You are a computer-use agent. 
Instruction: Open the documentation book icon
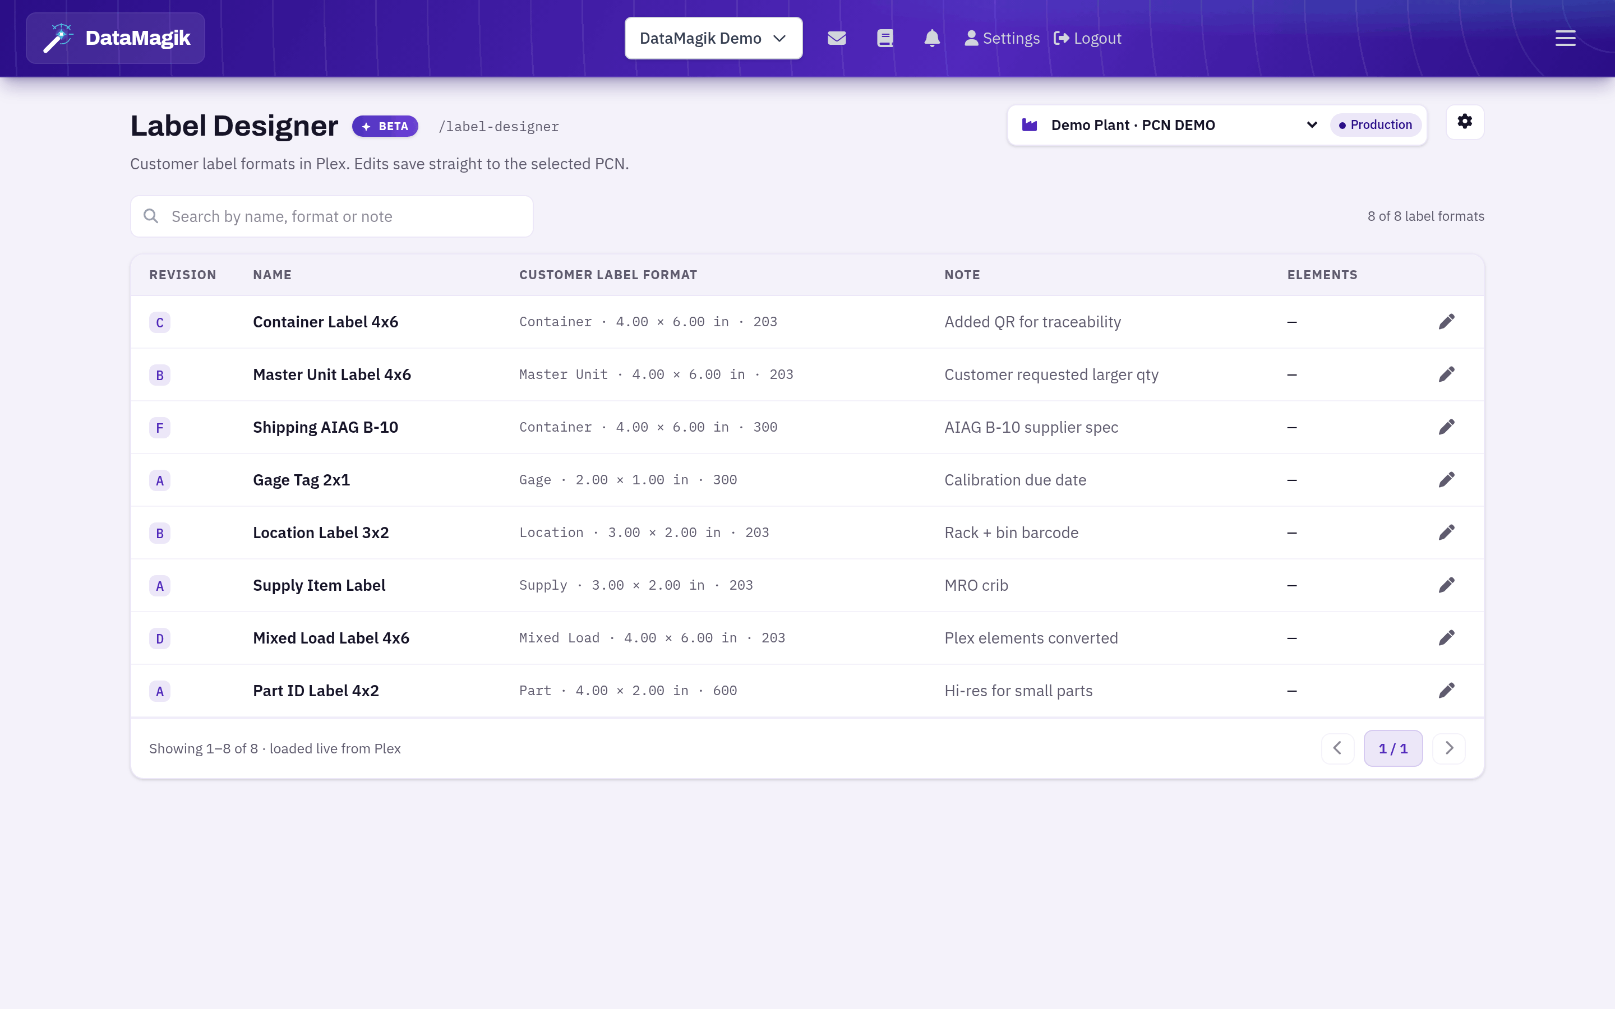(x=885, y=38)
